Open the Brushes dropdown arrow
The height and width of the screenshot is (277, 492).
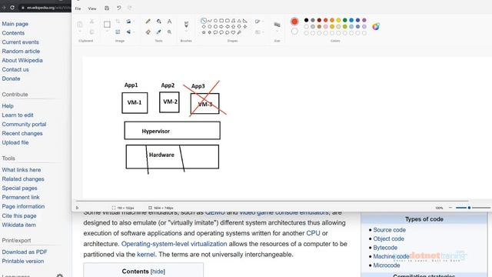[186, 32]
